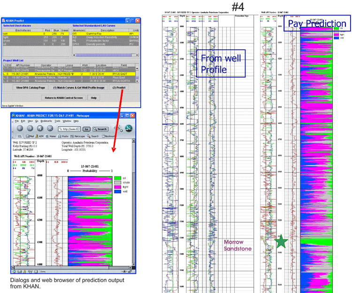Open AIM from the personal toolbar
352x293 pixels.
click(39, 136)
